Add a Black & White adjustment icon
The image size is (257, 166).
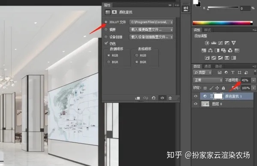(217, 50)
